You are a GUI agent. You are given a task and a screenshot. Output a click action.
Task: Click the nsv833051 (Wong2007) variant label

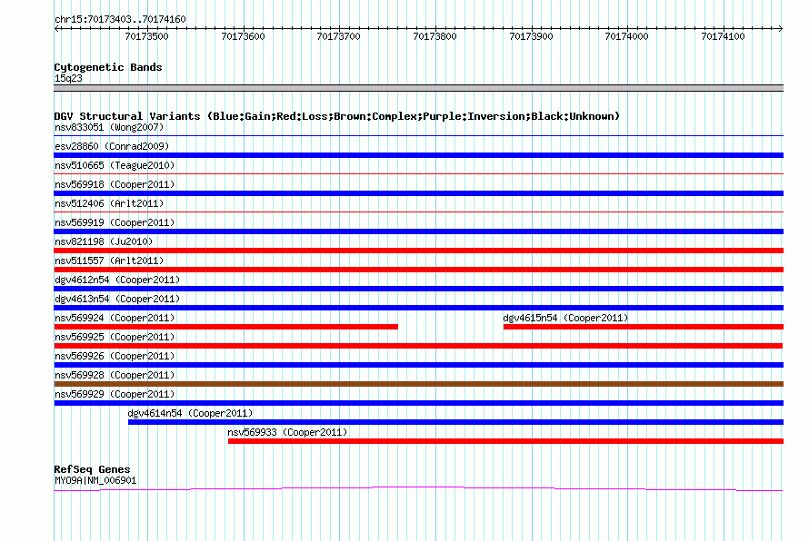109,127
